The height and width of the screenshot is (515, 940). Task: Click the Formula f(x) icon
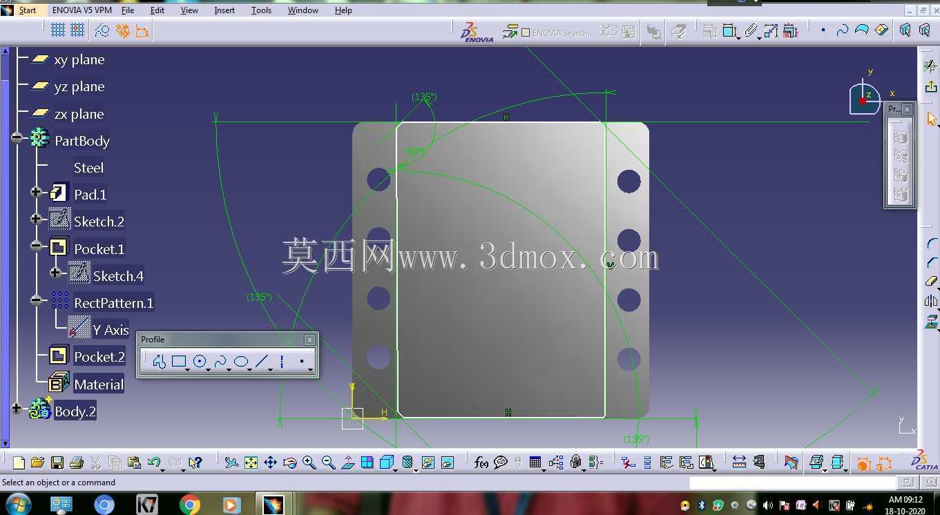481,463
